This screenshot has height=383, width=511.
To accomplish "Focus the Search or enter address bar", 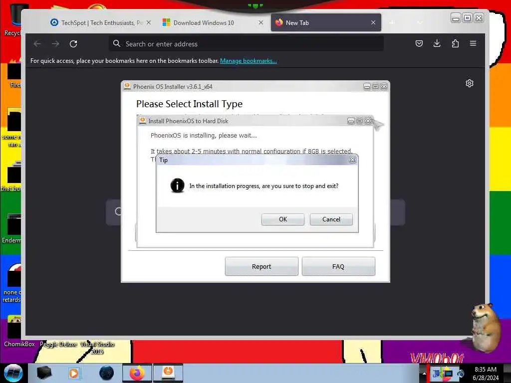I will pos(246,44).
